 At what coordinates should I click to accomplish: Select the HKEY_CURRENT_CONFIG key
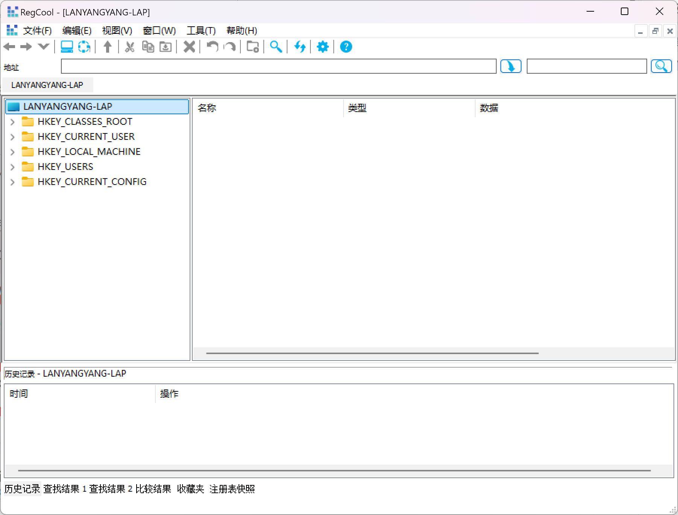click(92, 182)
